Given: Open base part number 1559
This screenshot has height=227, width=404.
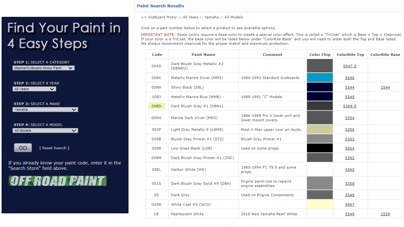Looking at the screenshot, I should click(385, 214).
